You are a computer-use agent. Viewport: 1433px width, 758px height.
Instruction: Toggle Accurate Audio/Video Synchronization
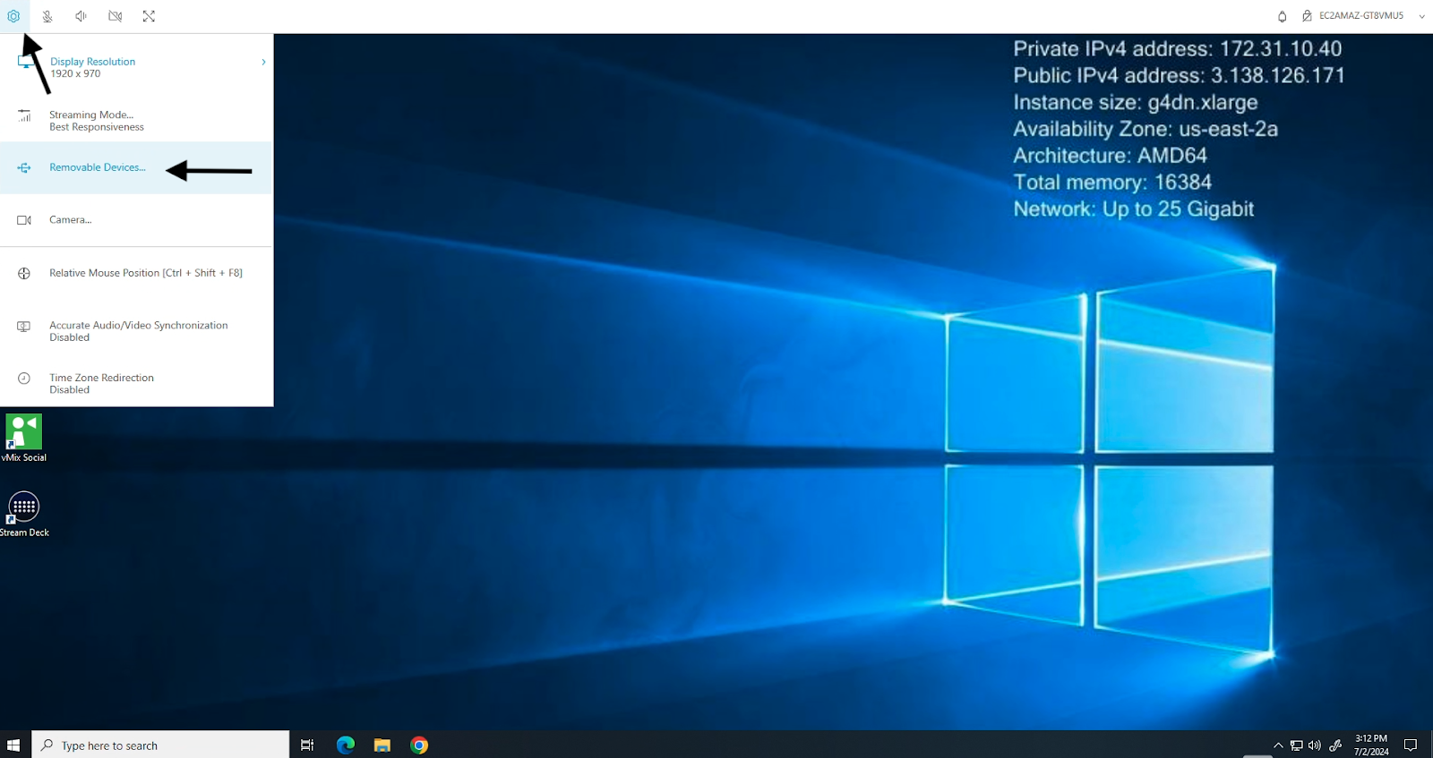coord(136,331)
